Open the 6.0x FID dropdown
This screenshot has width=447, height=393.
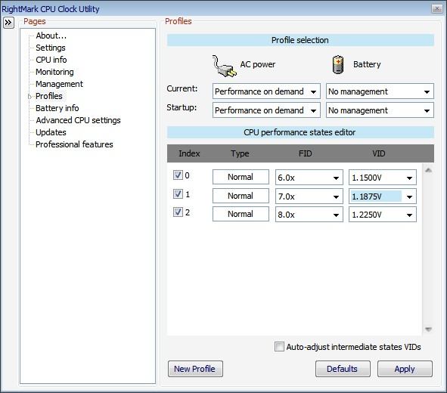coord(309,178)
